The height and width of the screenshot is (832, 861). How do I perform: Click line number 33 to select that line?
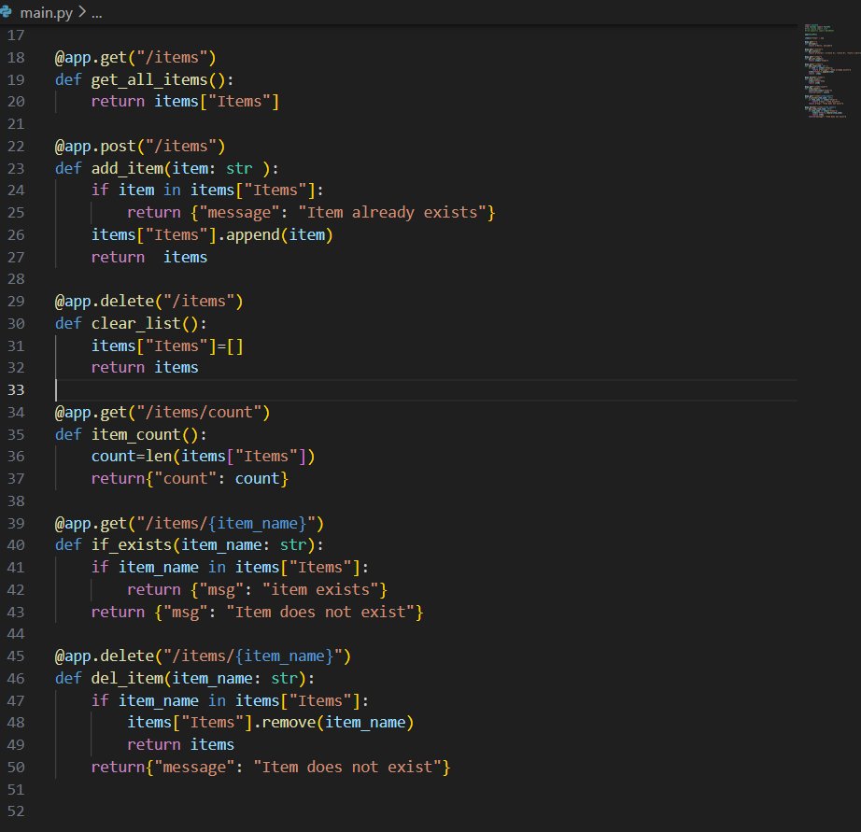(16, 389)
